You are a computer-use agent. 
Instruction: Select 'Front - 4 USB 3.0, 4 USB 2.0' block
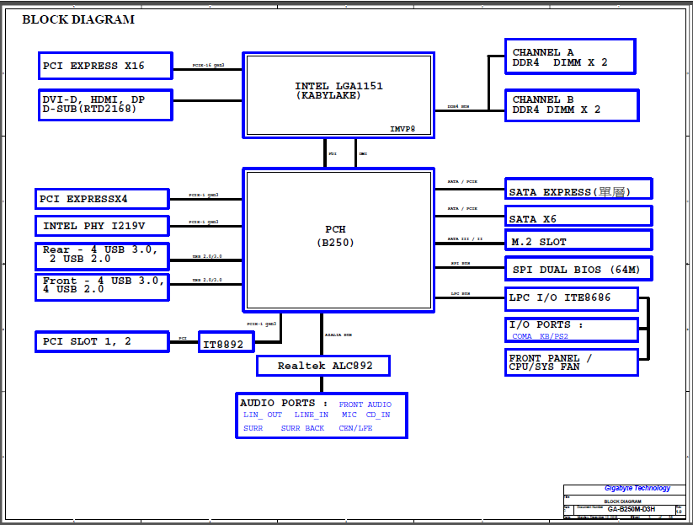[x=102, y=287]
